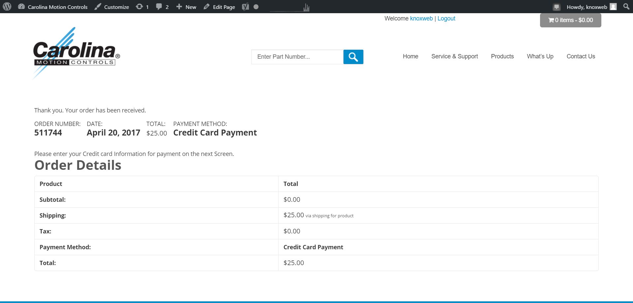Screen dimensions: 633x303
Task: Click Edit Page in the admin bar
Action: click(x=219, y=7)
